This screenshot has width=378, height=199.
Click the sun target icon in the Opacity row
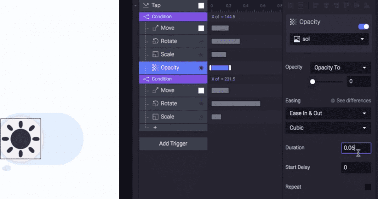[201, 68]
